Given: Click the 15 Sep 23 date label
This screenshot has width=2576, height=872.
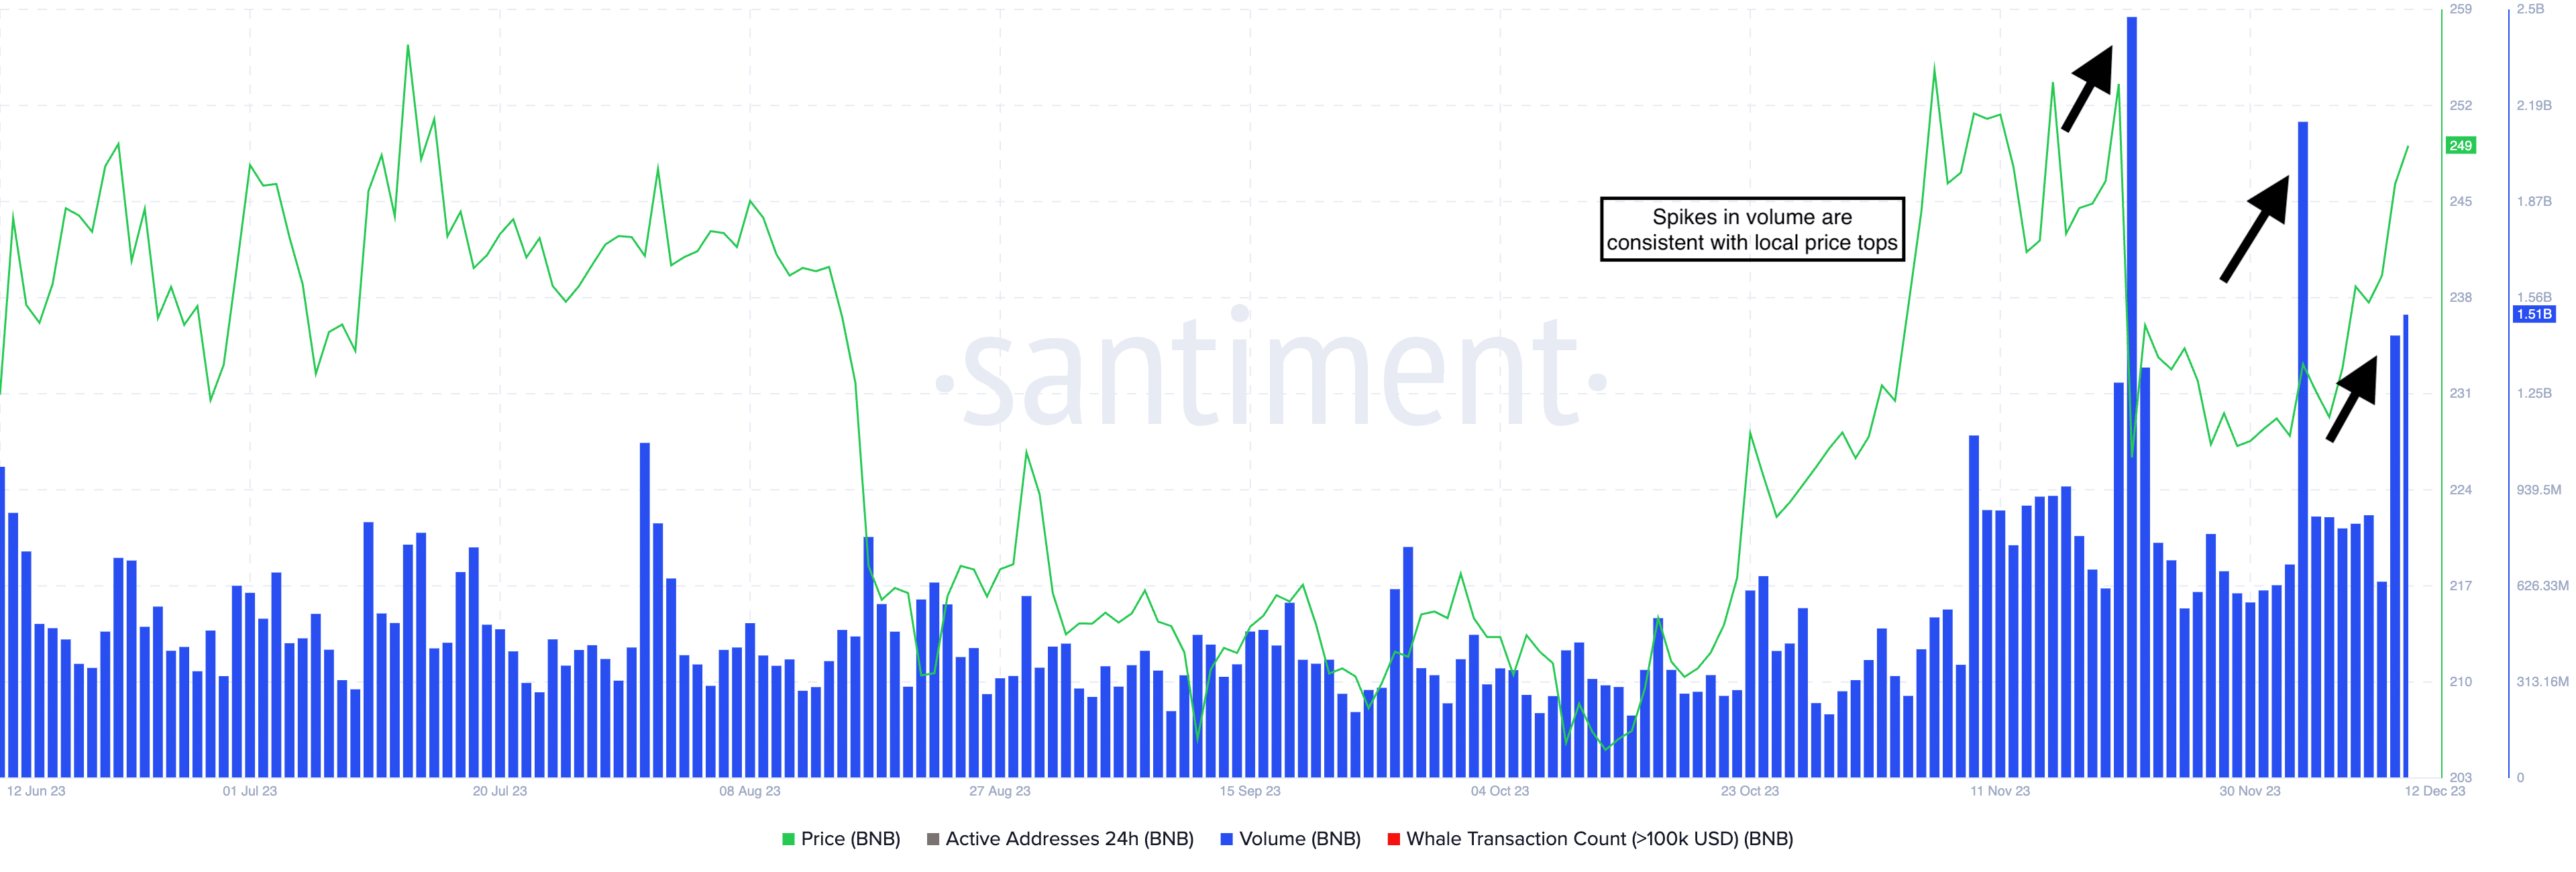Looking at the screenshot, I should click(x=1250, y=791).
